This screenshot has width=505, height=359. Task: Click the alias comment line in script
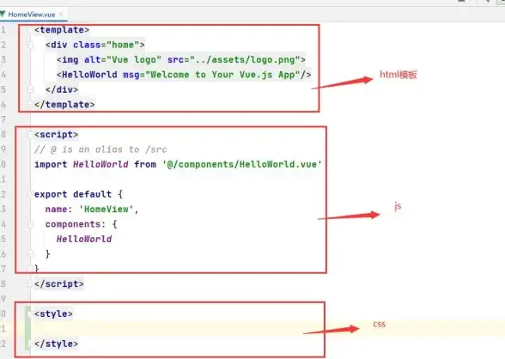(100, 149)
